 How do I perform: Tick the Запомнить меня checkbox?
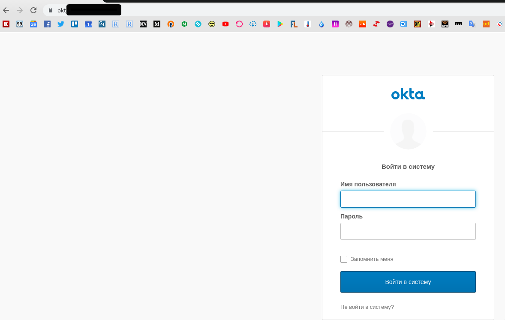coord(344,259)
